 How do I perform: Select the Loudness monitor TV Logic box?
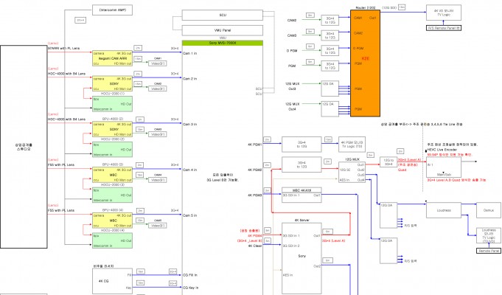click(x=489, y=236)
